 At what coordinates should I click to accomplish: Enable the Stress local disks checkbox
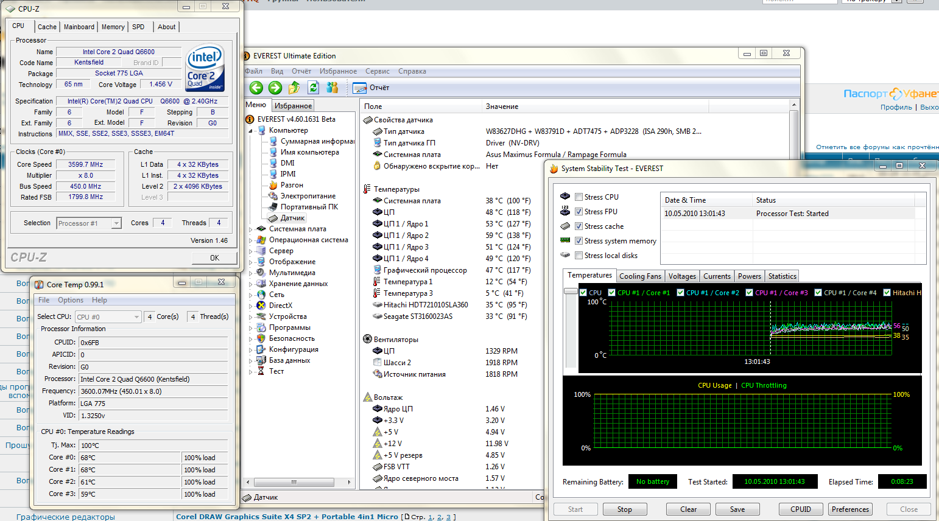click(579, 256)
